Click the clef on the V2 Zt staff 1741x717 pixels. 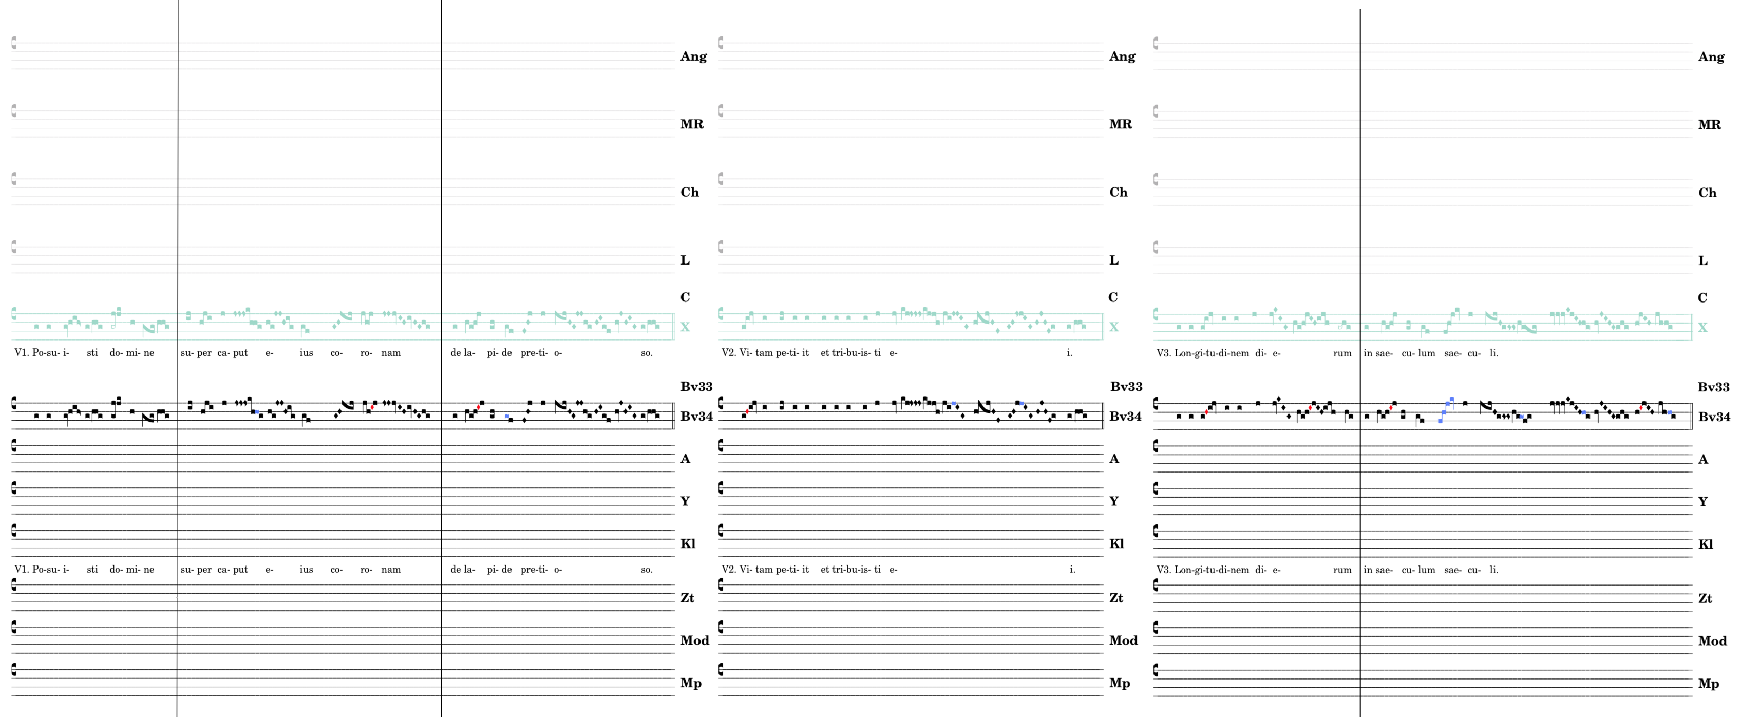[x=721, y=585]
